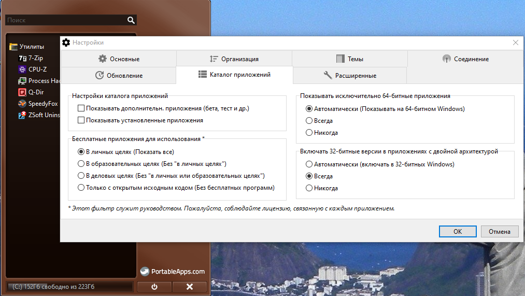This screenshot has width=525, height=296.
Task: Click the search magnifier icon
Action: (x=131, y=20)
